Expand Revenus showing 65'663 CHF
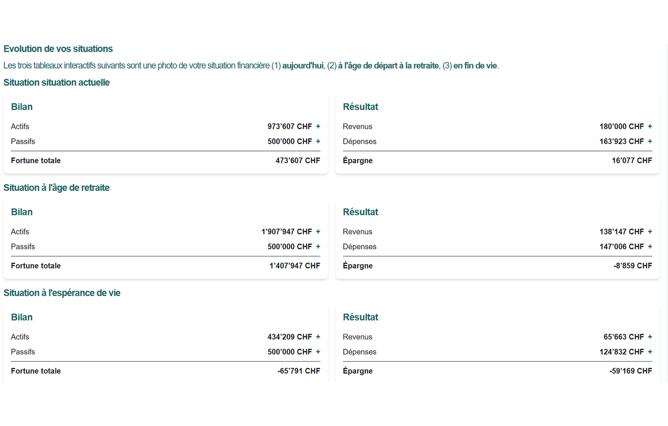The width and height of the screenshot is (668, 426). point(650,336)
